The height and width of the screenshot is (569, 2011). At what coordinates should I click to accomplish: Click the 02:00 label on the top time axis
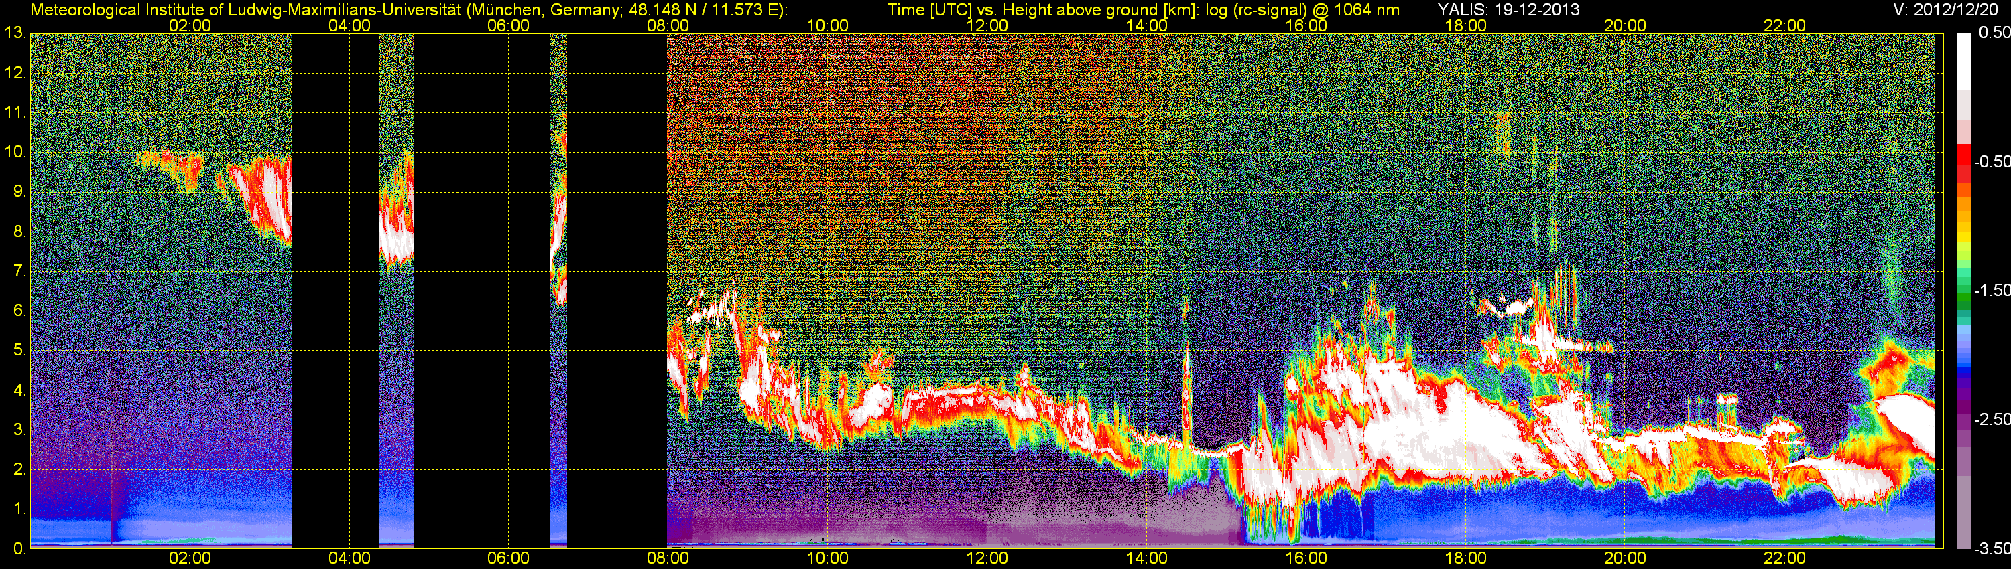click(x=190, y=25)
